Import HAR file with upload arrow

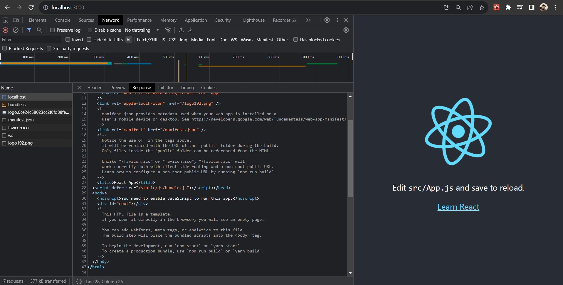[x=181, y=30]
